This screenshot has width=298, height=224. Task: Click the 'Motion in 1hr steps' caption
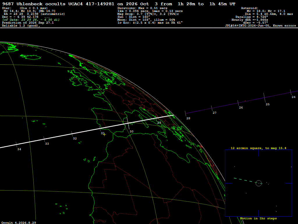258,218
